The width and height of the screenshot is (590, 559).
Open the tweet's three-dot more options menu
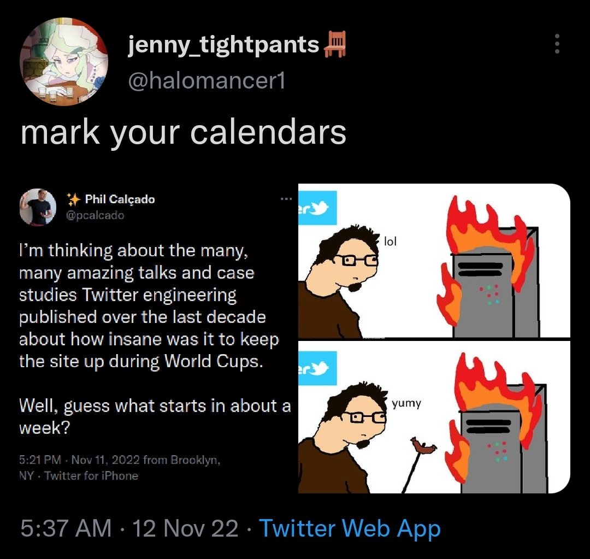pos(557,44)
